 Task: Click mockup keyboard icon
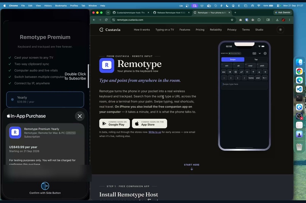pyautogui.click(x=254, y=53)
